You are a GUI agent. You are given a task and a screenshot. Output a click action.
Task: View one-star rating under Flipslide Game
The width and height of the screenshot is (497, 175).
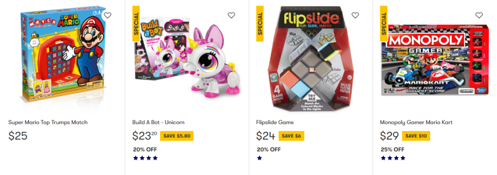pyautogui.click(x=260, y=158)
